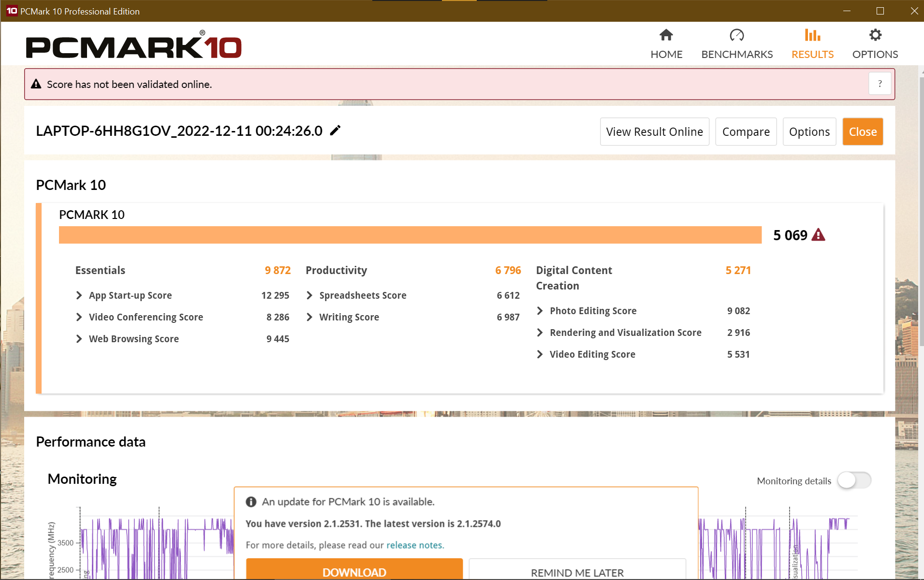The height and width of the screenshot is (580, 924).
Task: Click the Benchmarks gauge icon
Action: pos(737,35)
